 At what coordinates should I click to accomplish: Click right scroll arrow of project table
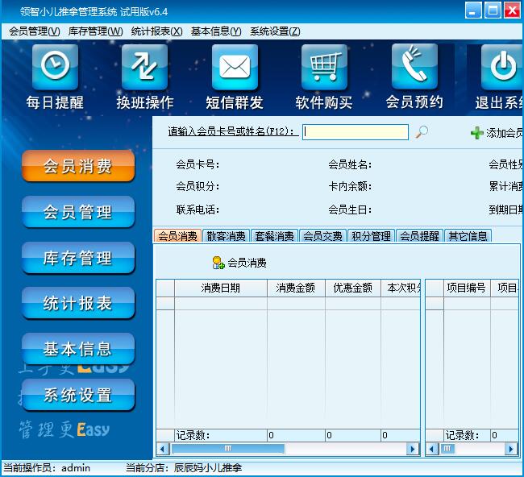[x=511, y=449]
